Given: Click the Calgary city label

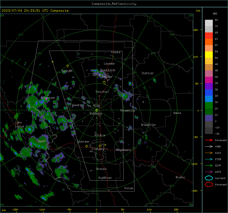Looking at the screenshot, I should point(99,149).
